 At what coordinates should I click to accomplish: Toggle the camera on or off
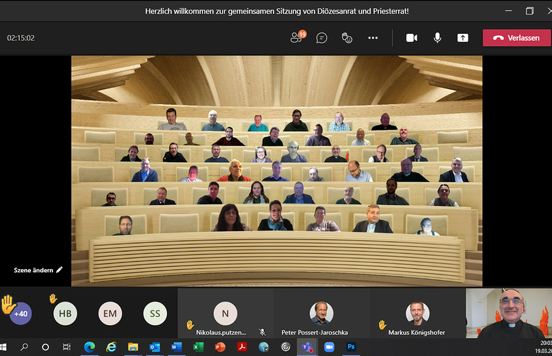411,38
